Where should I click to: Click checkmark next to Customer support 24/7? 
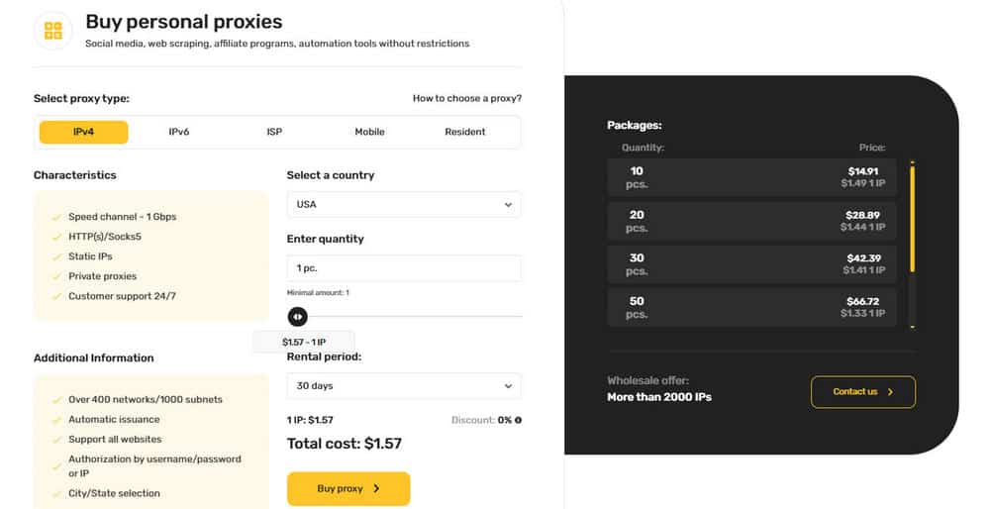(56, 297)
